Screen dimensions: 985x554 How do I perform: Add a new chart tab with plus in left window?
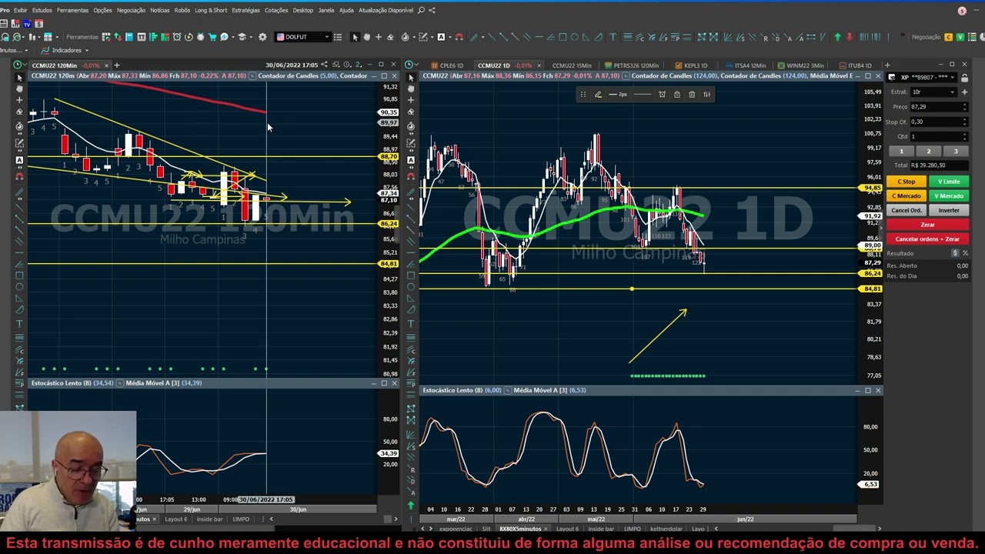117,65
